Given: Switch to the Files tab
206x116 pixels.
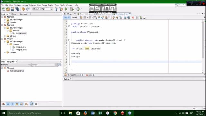Looking at the screenshot, I should tap(14, 14).
